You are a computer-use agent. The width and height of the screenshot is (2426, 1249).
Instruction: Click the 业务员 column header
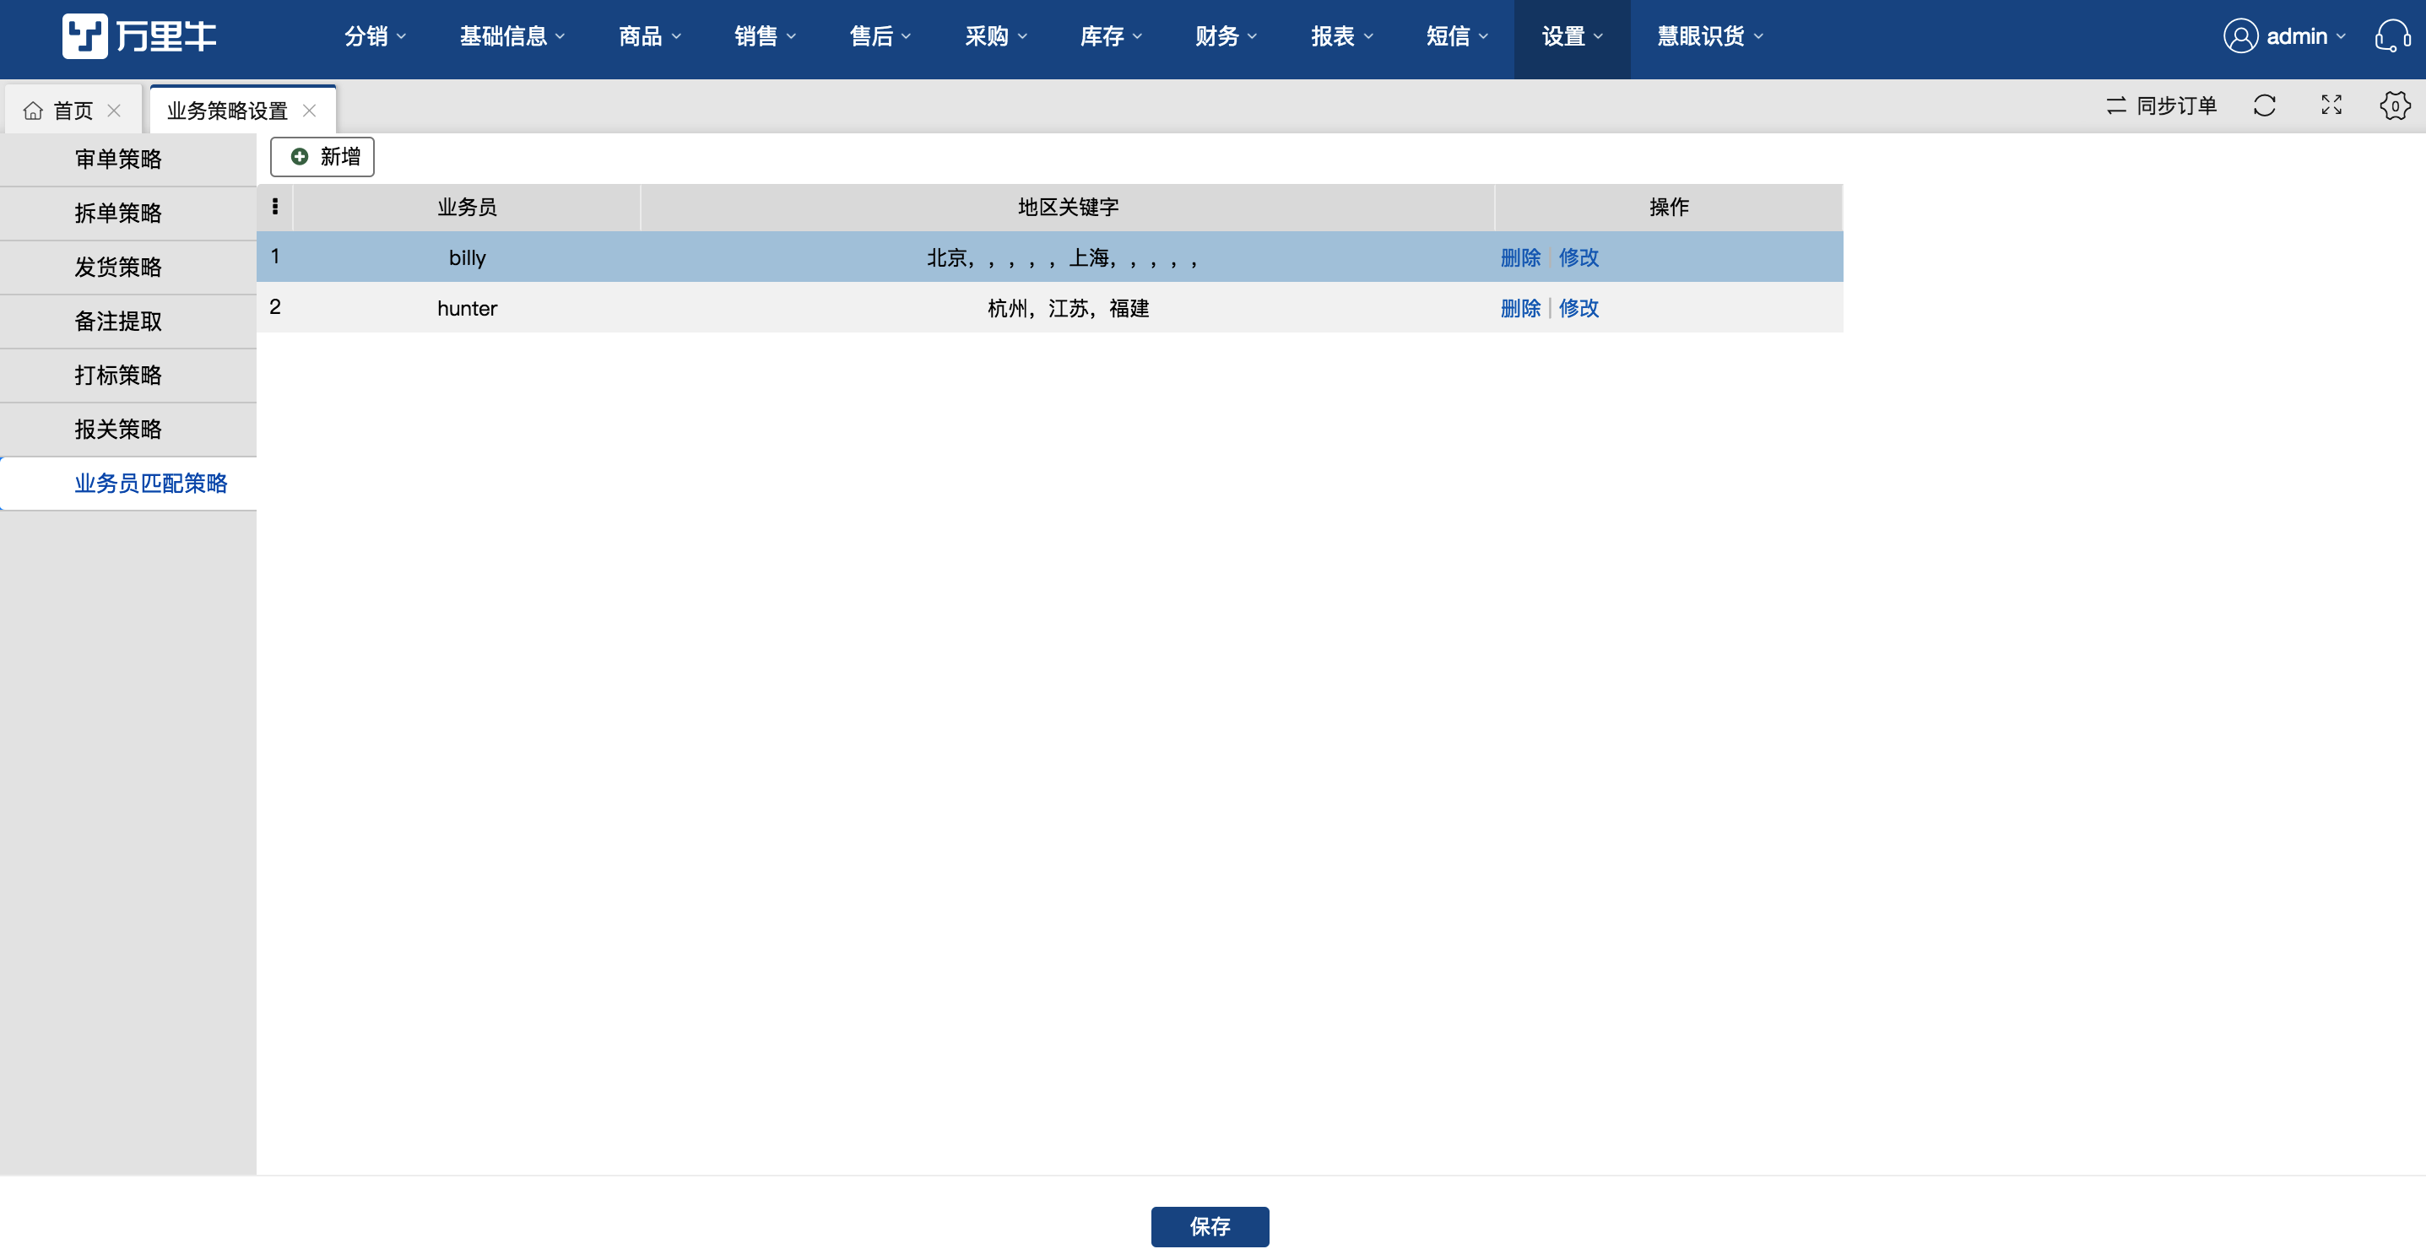point(467,207)
